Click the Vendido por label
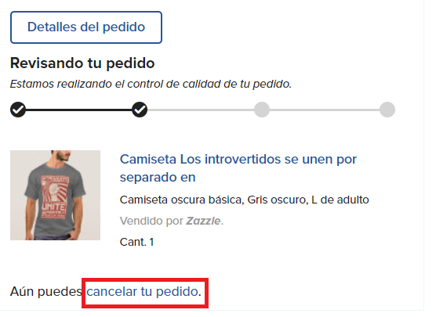Image resolution: width=436 pixels, height=317 pixels. pyautogui.click(x=151, y=221)
